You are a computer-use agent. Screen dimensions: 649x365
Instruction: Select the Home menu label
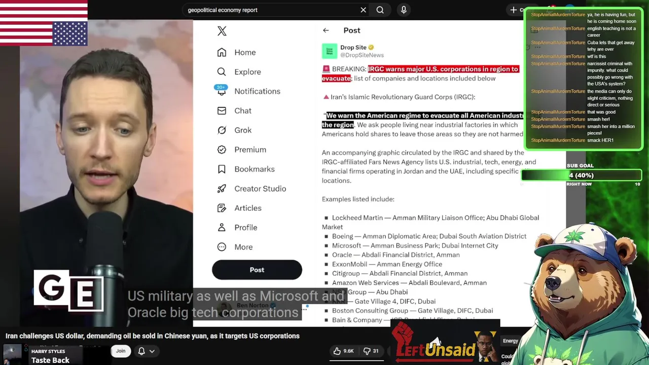pyautogui.click(x=245, y=52)
